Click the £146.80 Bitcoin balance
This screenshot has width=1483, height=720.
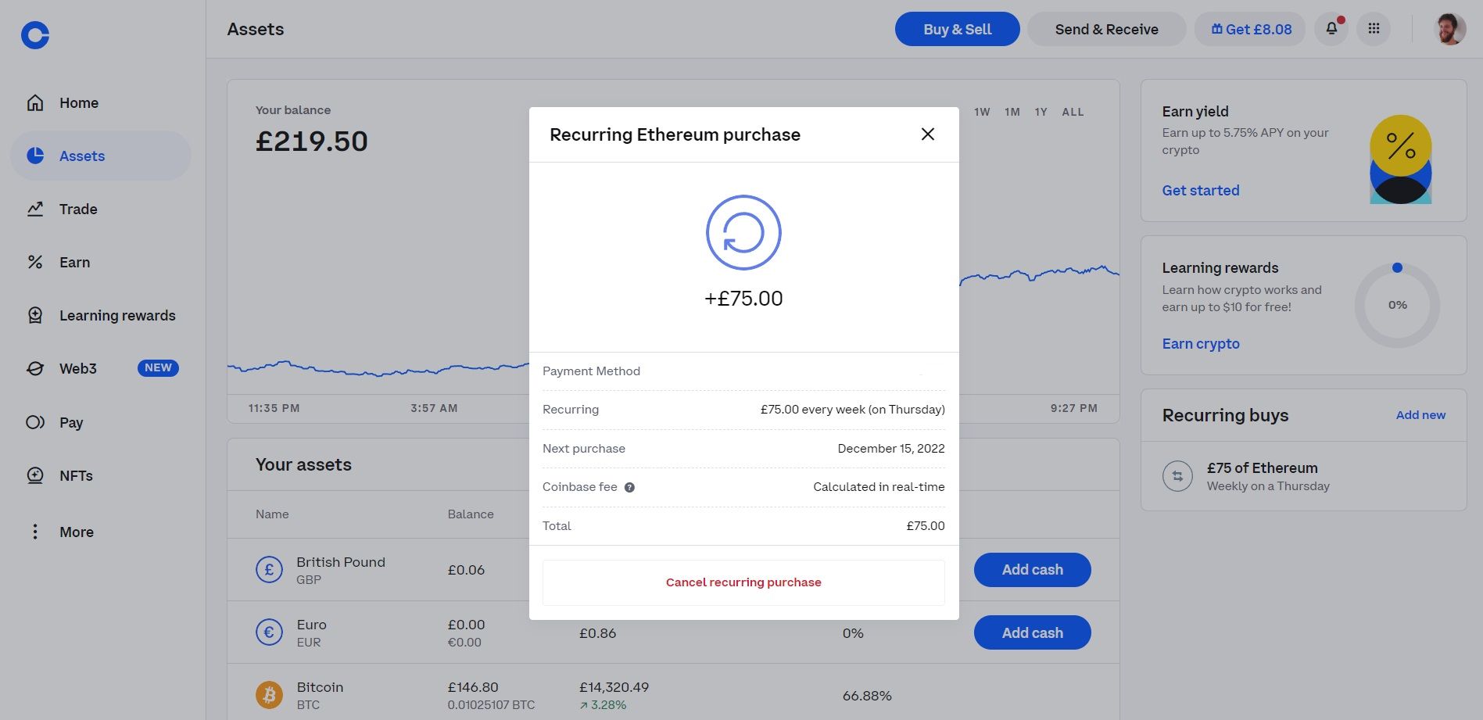(472, 687)
